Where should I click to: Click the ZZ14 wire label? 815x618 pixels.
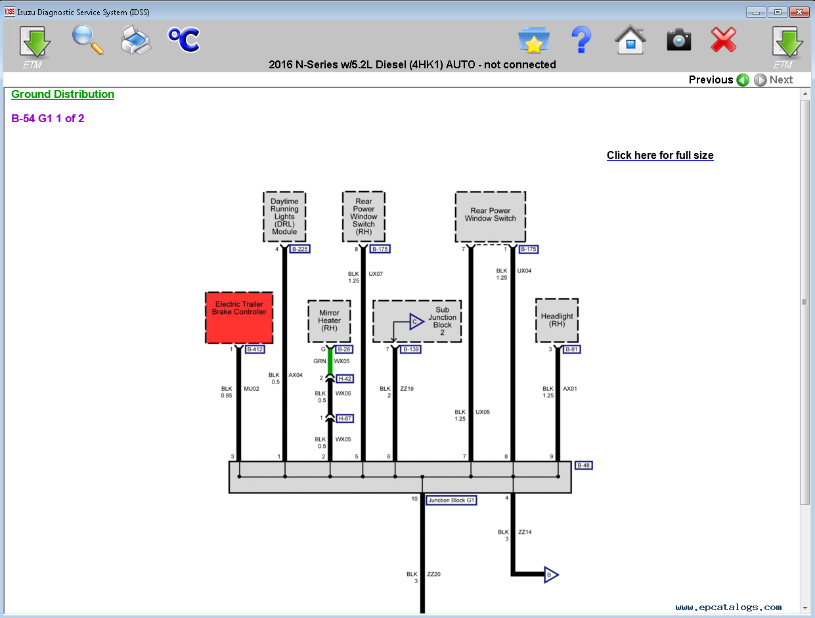click(525, 532)
